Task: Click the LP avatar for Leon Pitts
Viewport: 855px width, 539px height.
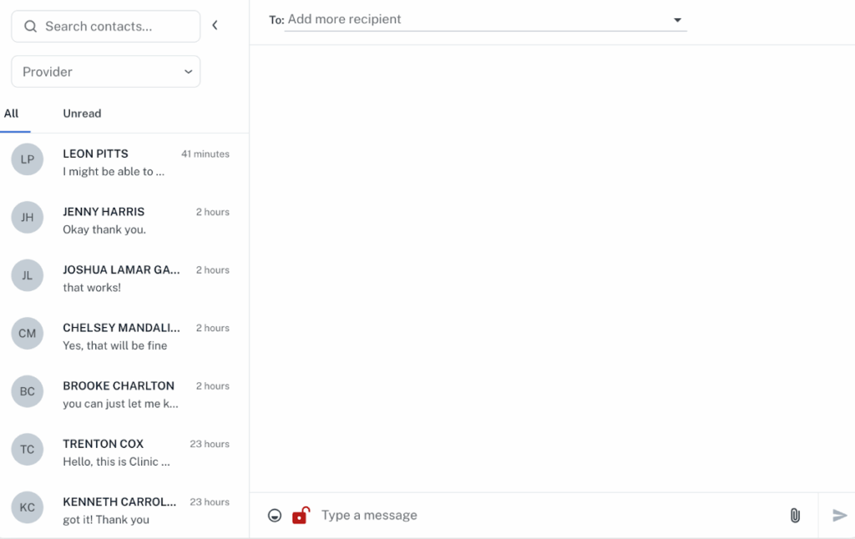Action: pyautogui.click(x=28, y=159)
